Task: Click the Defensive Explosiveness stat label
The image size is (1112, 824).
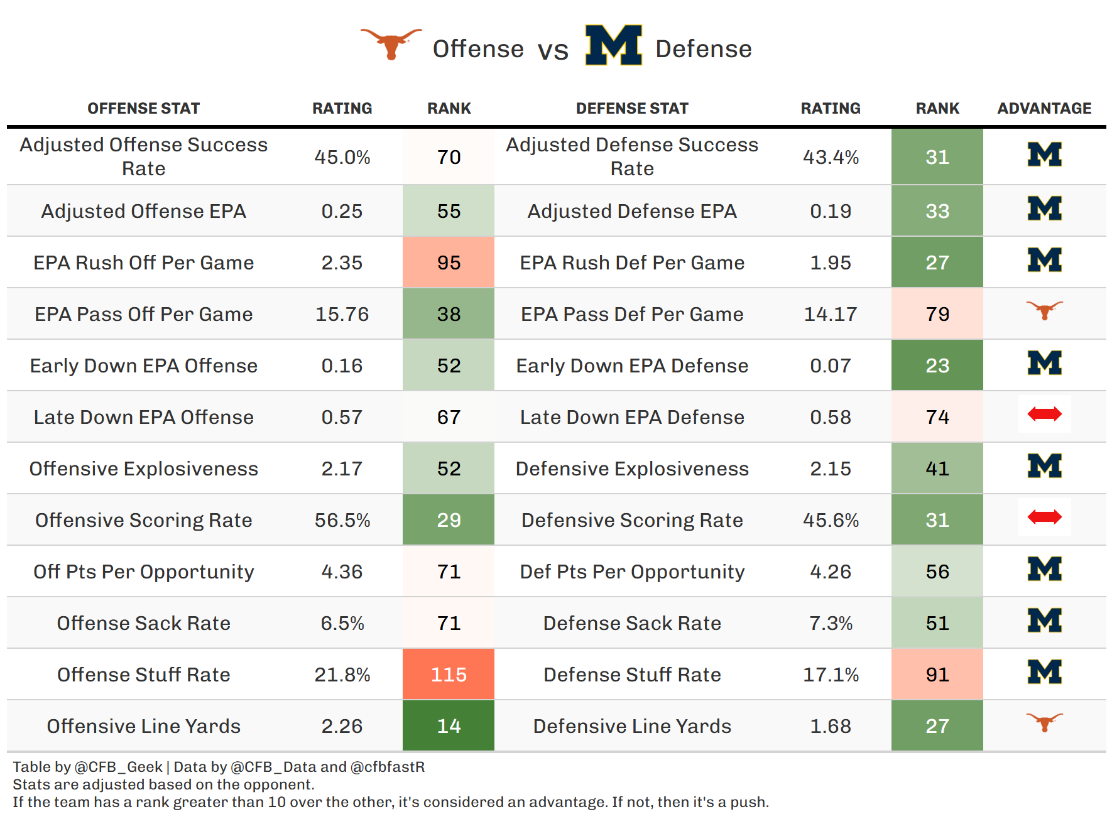Action: click(x=632, y=469)
